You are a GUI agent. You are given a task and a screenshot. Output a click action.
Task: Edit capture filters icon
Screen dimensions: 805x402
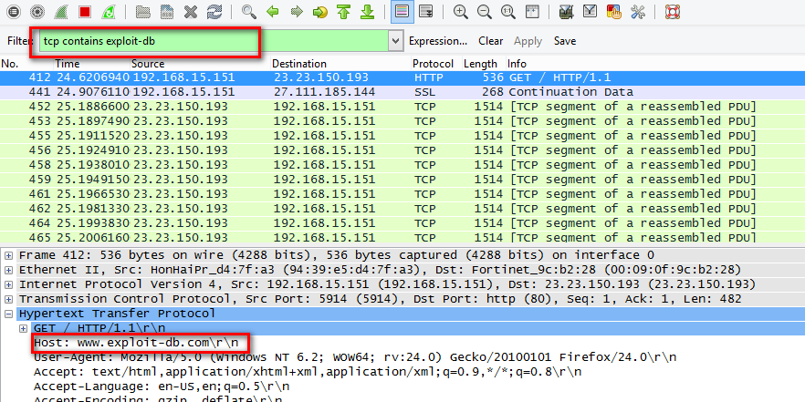[566, 11]
